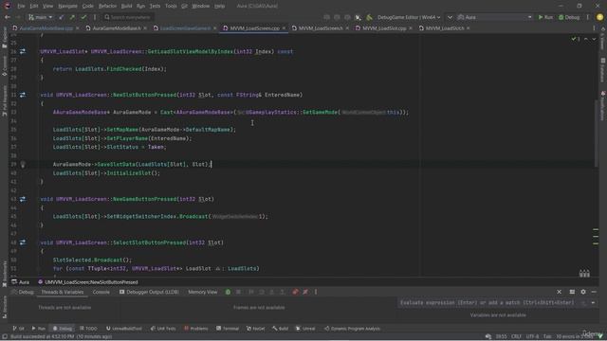Close the MVVM_LoadScreen.cpp tab

tap(284, 28)
